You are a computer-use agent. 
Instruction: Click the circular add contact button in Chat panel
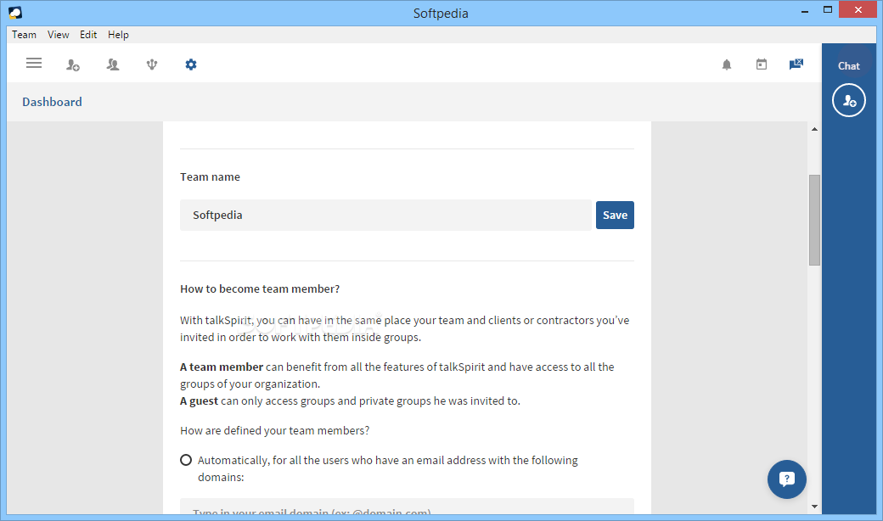coord(849,100)
